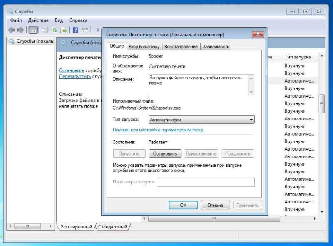Open the Properties toolbar icon
The image size is (333, 246).
[45, 30]
